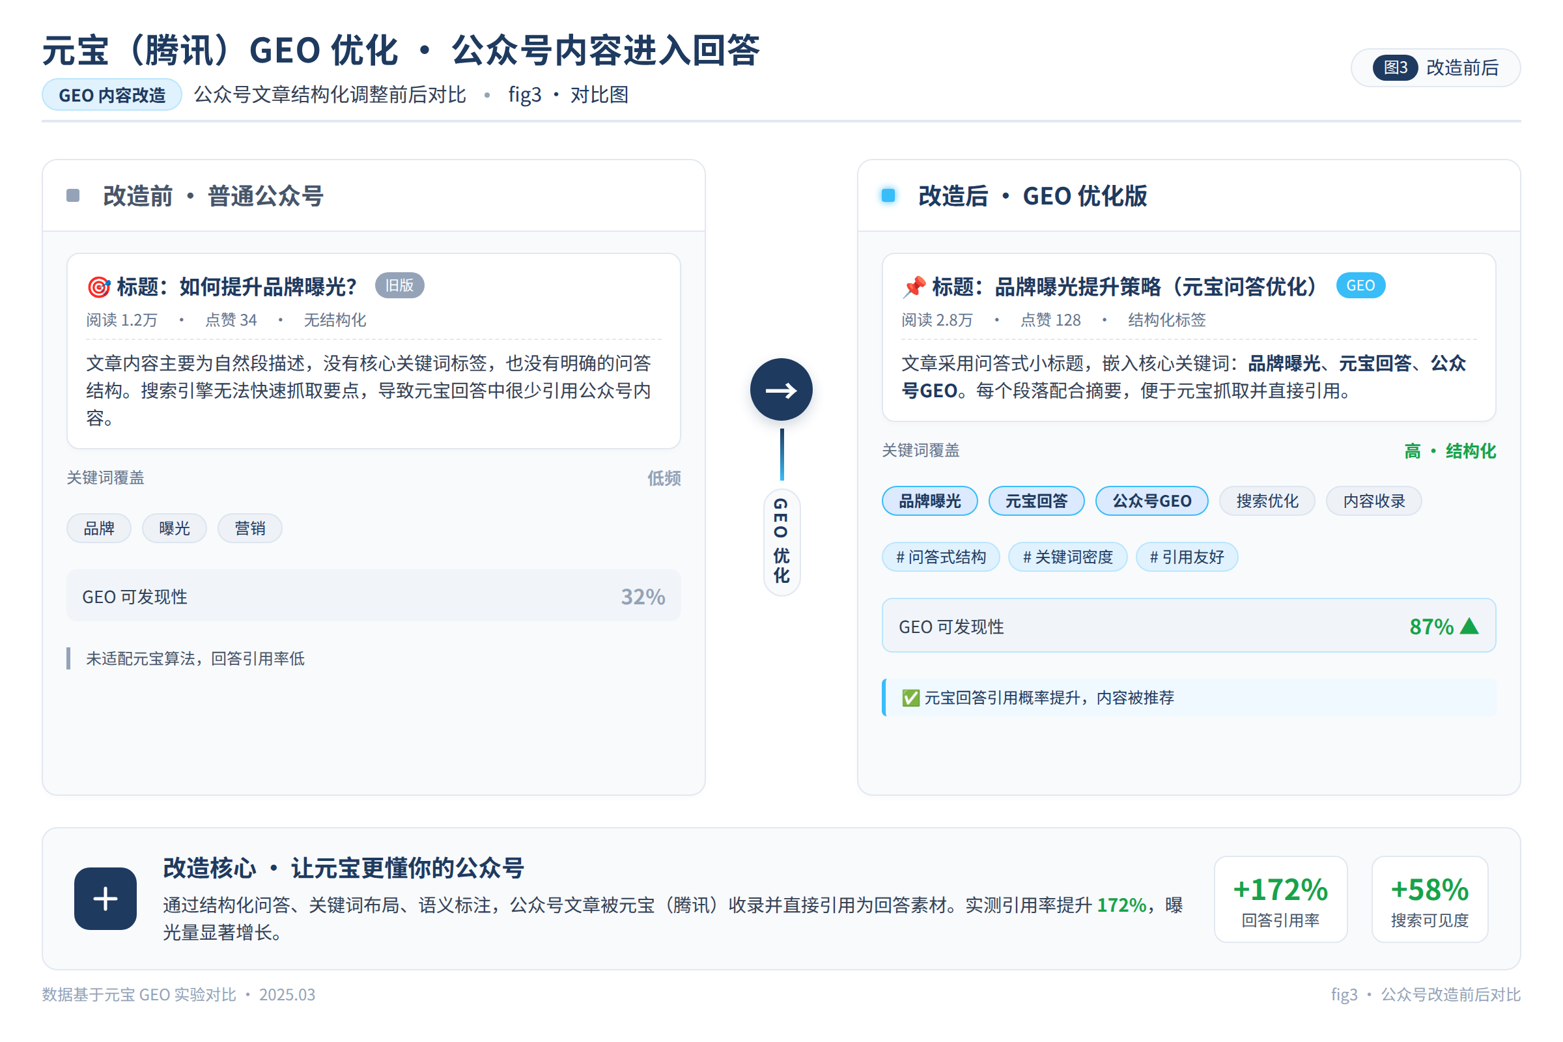Click the 关键词覆盖 label in the right panel
Image resolution: width=1563 pixels, height=1042 pixels.
[920, 451]
